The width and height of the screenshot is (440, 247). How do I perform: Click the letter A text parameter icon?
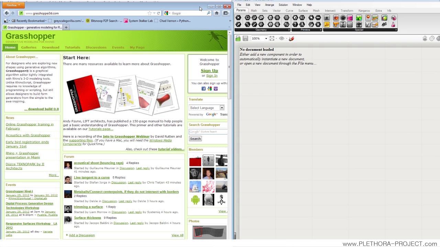tap(302, 24)
